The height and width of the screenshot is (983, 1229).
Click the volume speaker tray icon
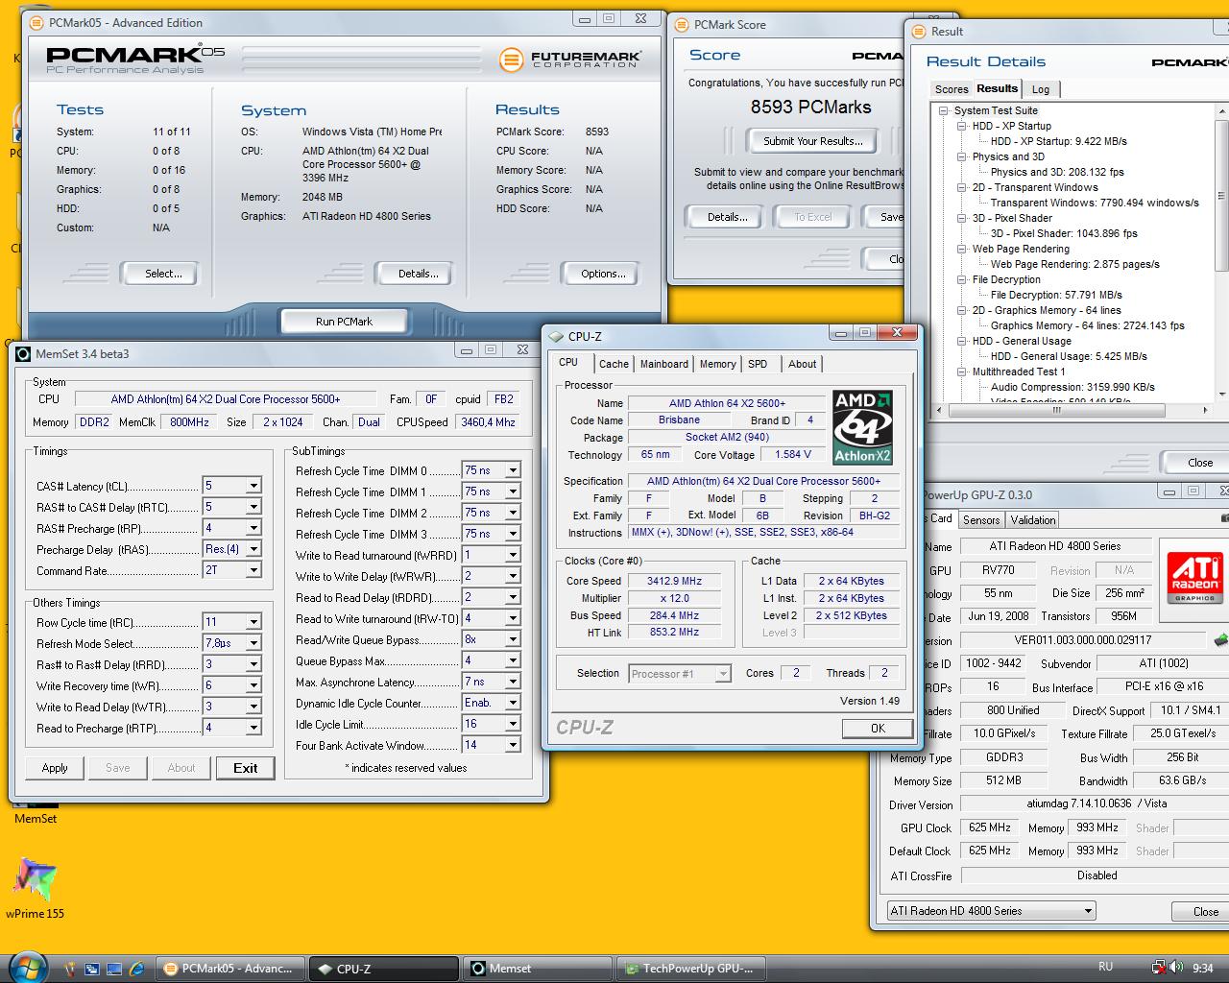click(x=1175, y=968)
